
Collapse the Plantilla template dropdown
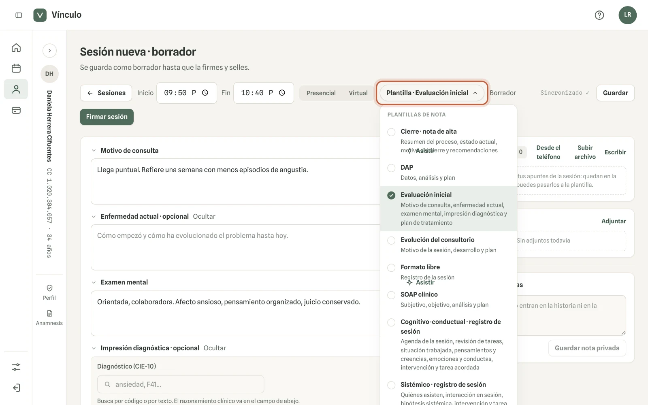pyautogui.click(x=432, y=93)
